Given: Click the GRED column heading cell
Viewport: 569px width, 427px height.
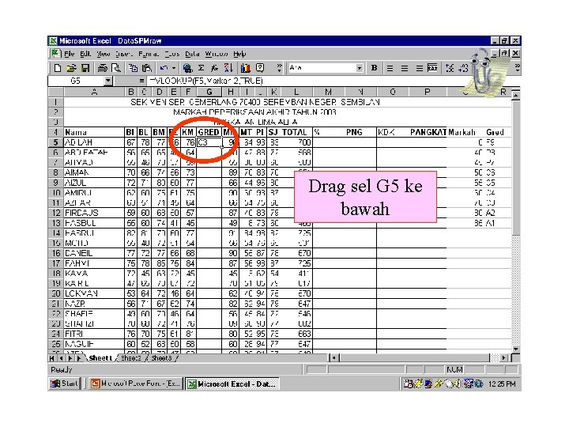Looking at the screenshot, I should pos(209,132).
